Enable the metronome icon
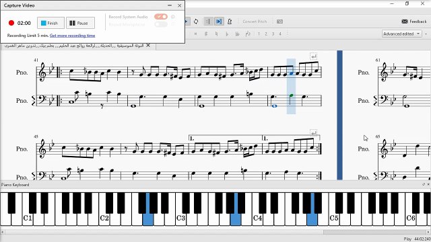431x242 pixels. click(230, 22)
